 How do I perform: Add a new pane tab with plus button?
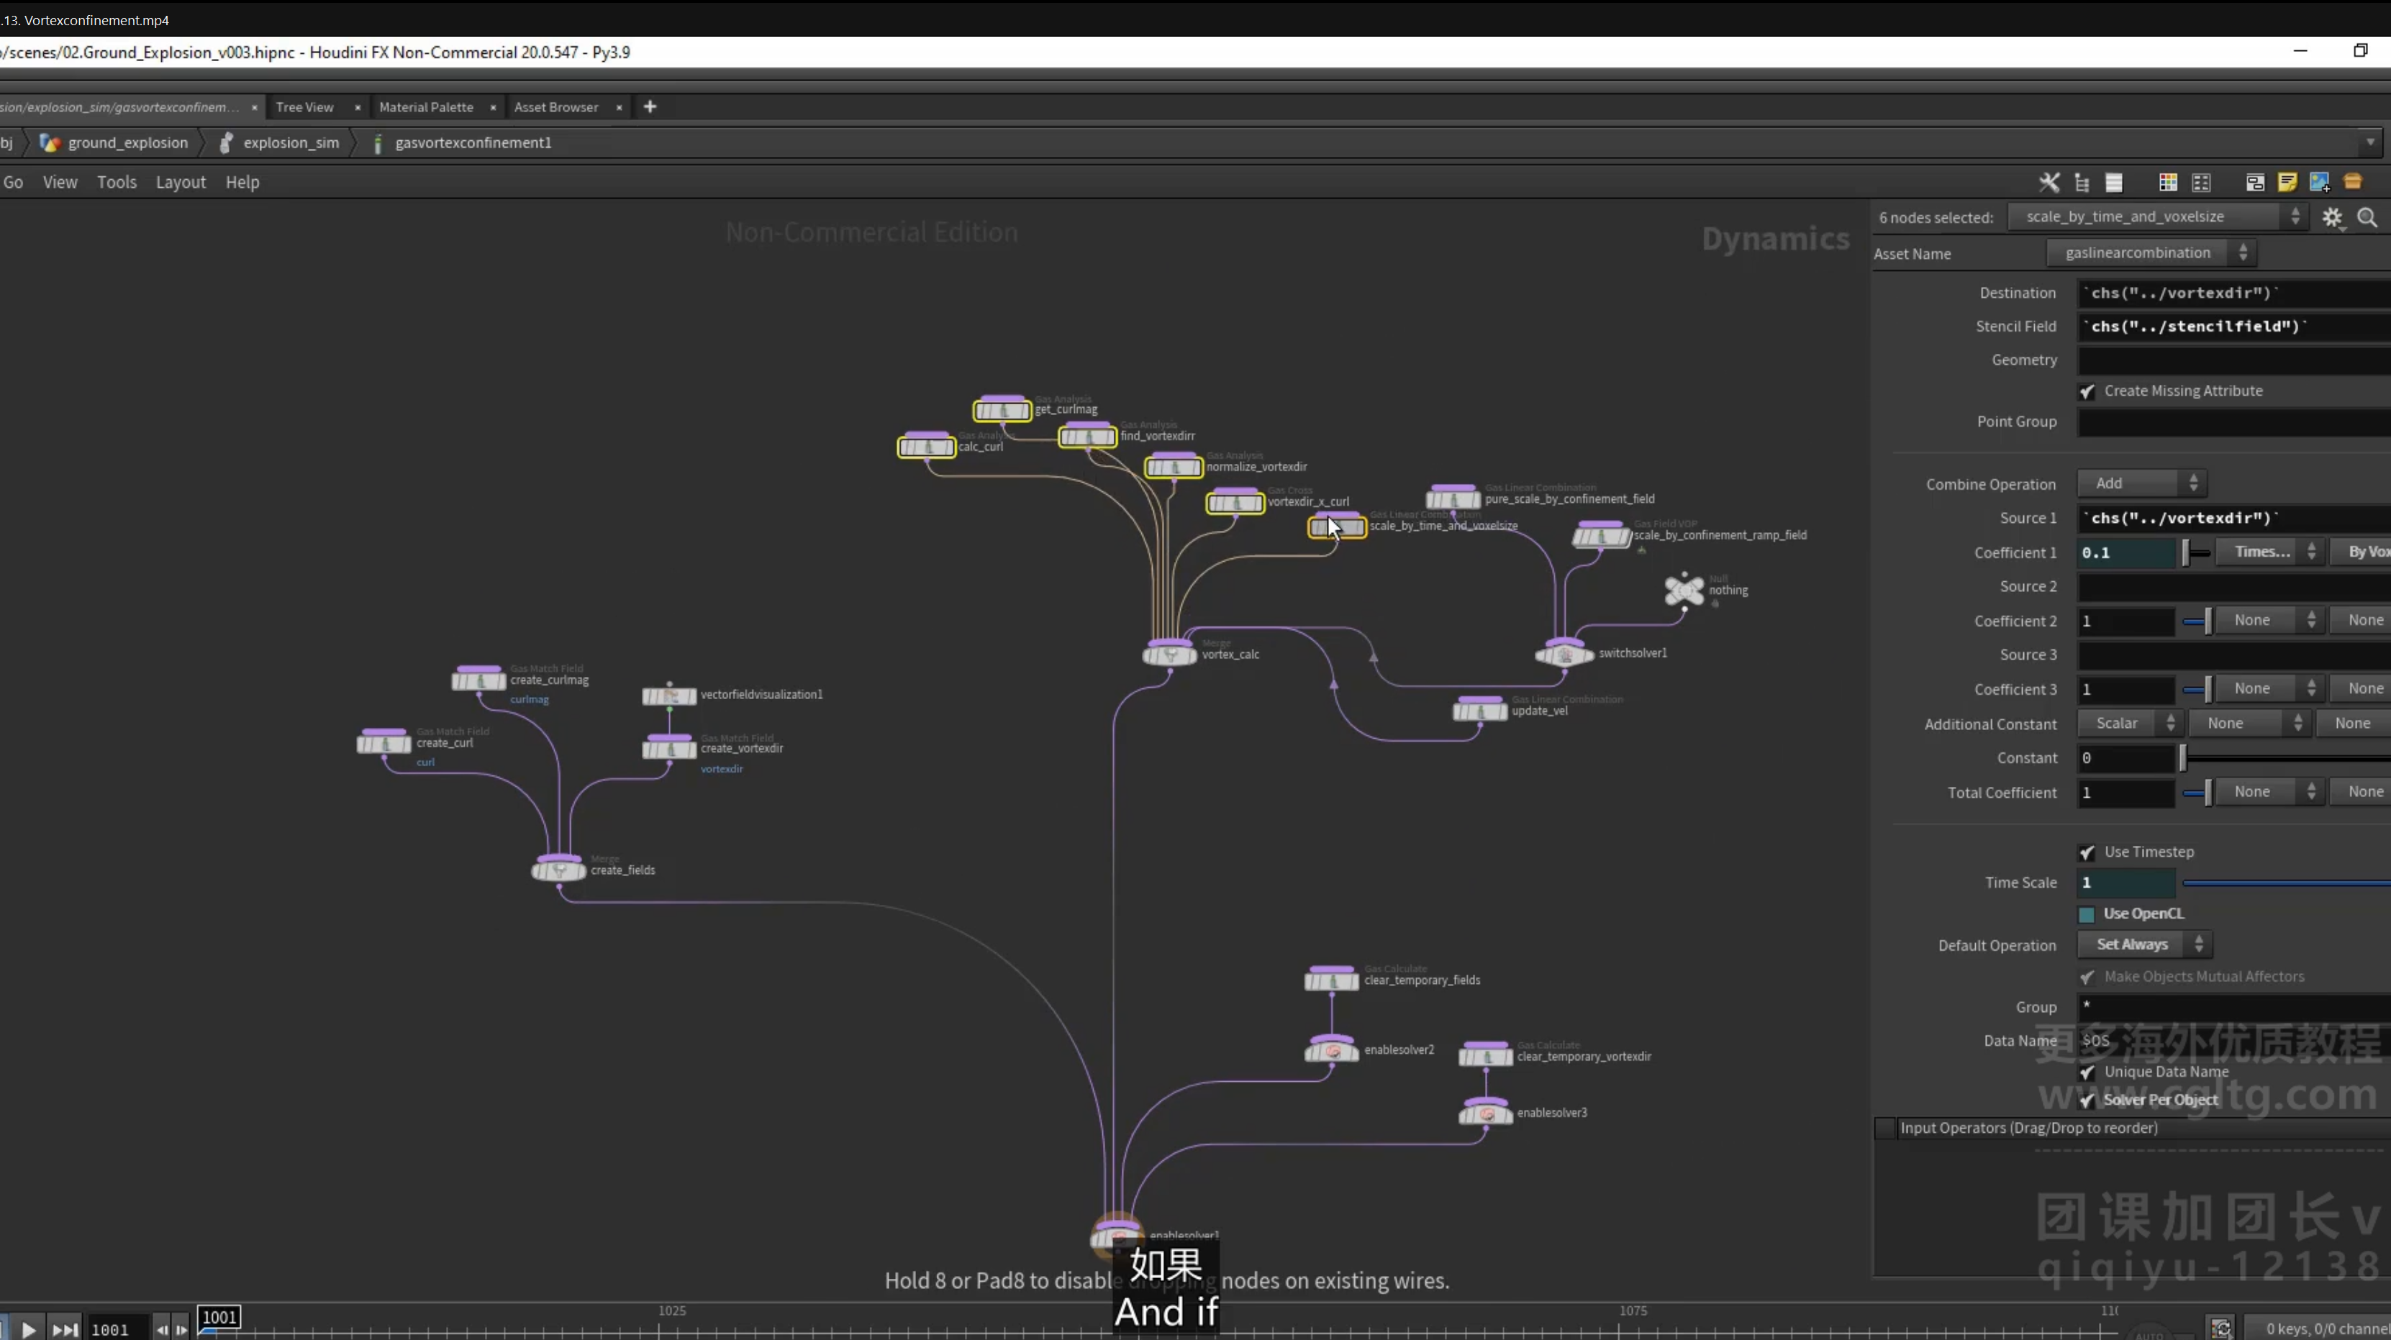(650, 106)
